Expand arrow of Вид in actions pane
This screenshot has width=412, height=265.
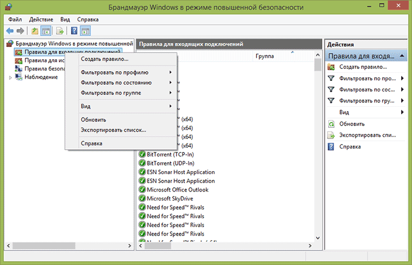[402, 112]
